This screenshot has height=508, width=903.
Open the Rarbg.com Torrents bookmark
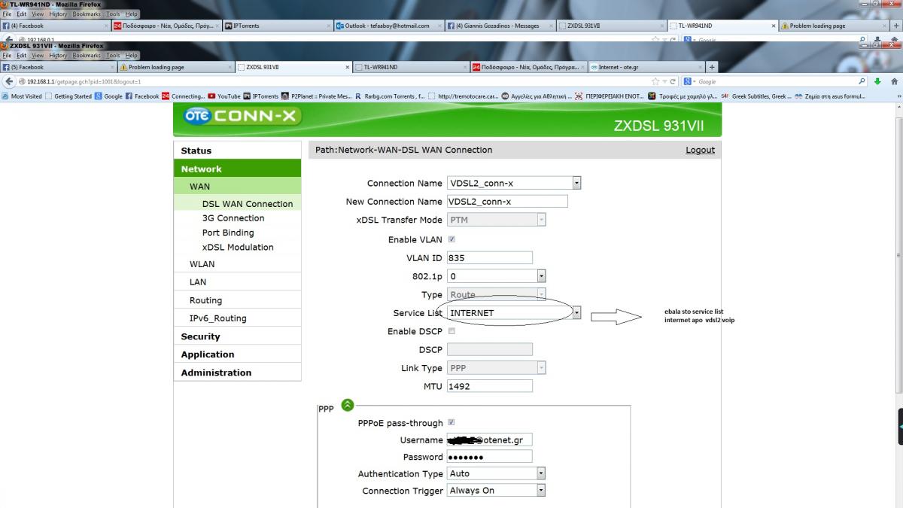pyautogui.click(x=390, y=96)
